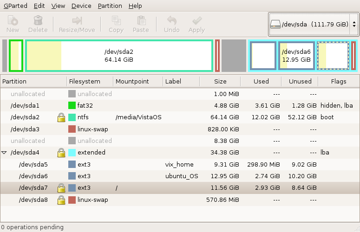Open the Partition menu

(110, 6)
